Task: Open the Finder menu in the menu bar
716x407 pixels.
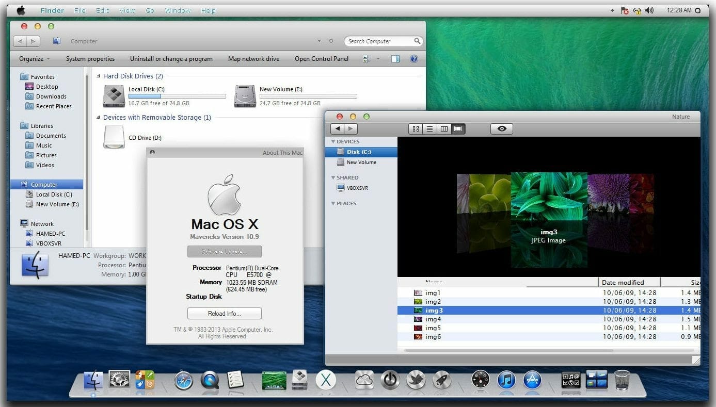Action: [52, 10]
